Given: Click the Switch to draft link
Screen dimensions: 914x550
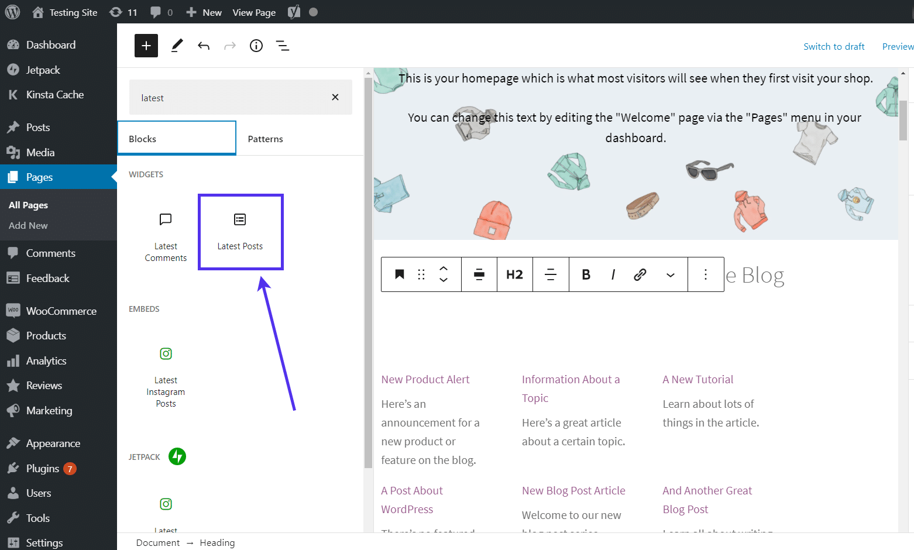Looking at the screenshot, I should pos(834,46).
